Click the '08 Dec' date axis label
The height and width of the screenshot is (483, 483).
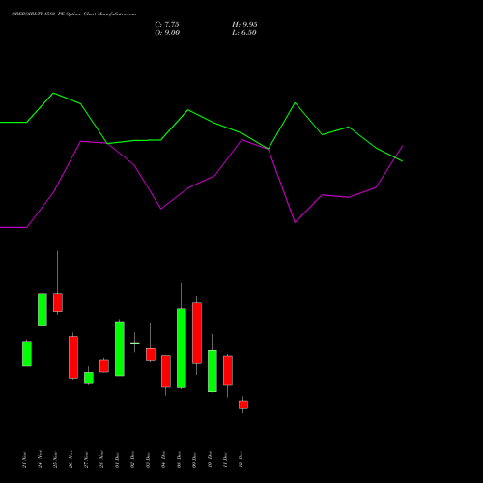179,460
